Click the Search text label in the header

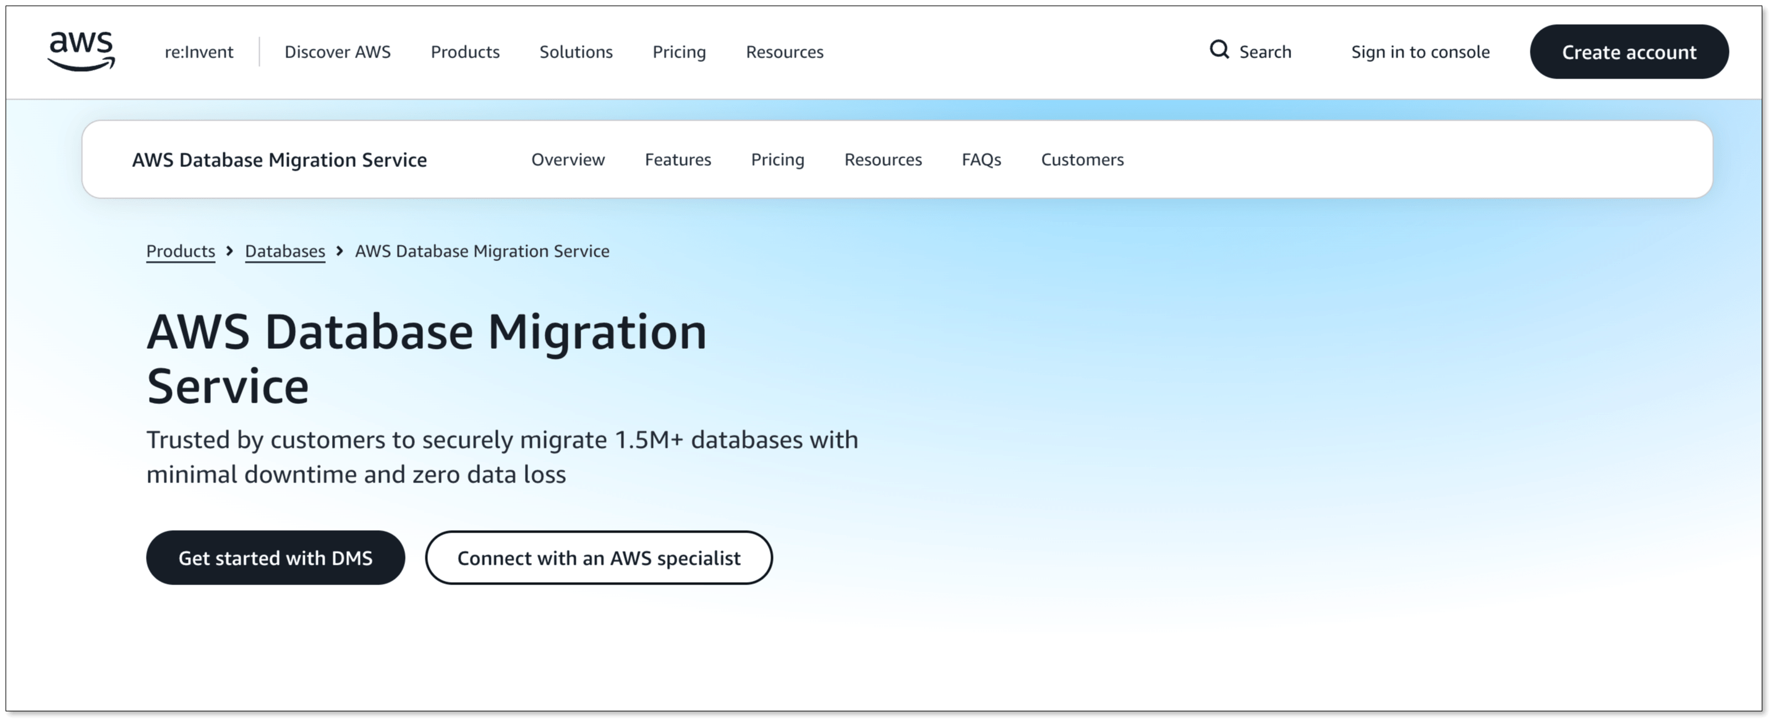click(1265, 51)
